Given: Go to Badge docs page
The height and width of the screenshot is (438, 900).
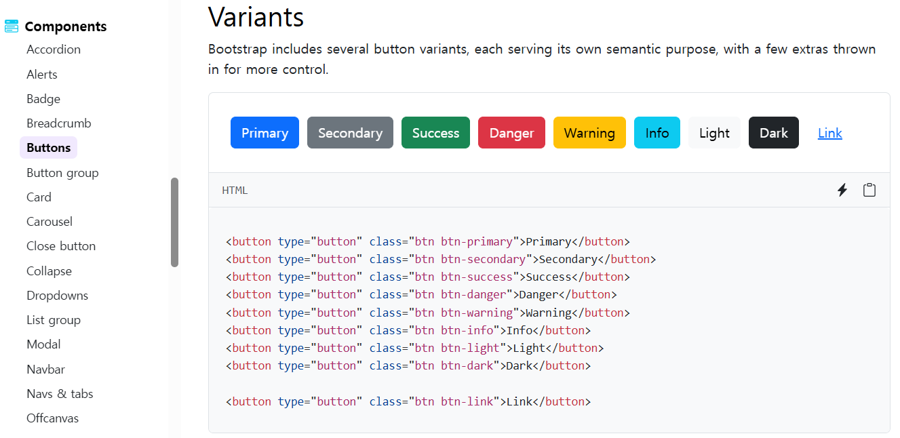Looking at the screenshot, I should pos(43,99).
